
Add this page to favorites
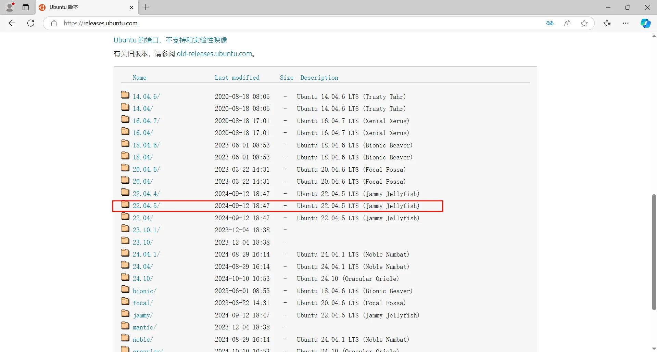tap(584, 23)
